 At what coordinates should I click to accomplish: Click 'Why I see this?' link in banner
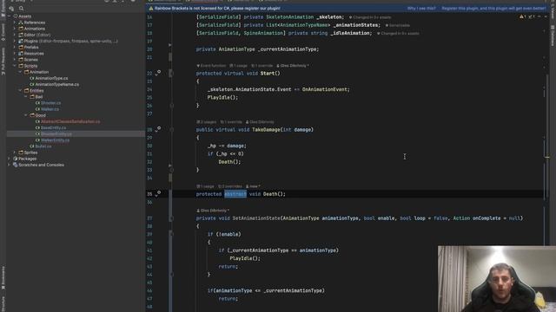(421, 8)
